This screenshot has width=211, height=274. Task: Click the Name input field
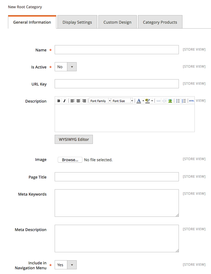pos(116,50)
